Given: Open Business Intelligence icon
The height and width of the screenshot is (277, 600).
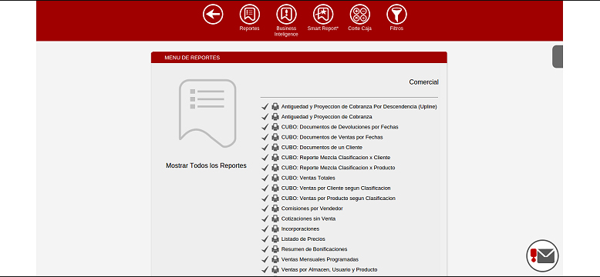Looking at the screenshot, I should [x=286, y=15].
